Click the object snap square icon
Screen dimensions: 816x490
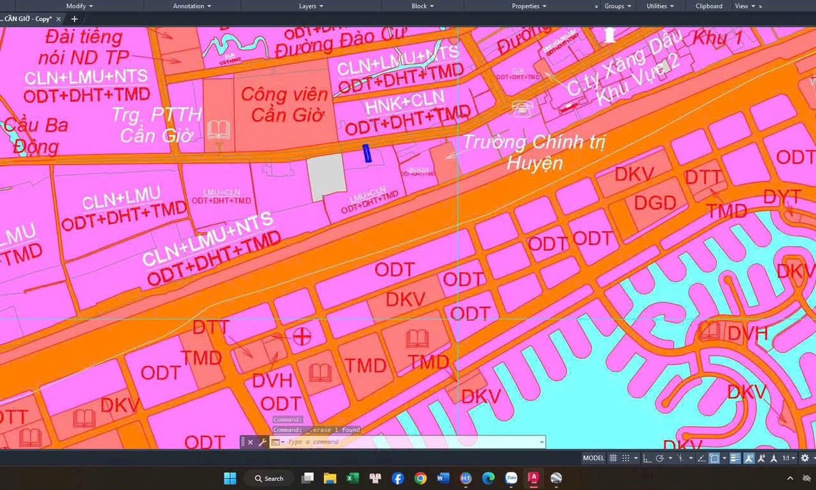point(714,458)
